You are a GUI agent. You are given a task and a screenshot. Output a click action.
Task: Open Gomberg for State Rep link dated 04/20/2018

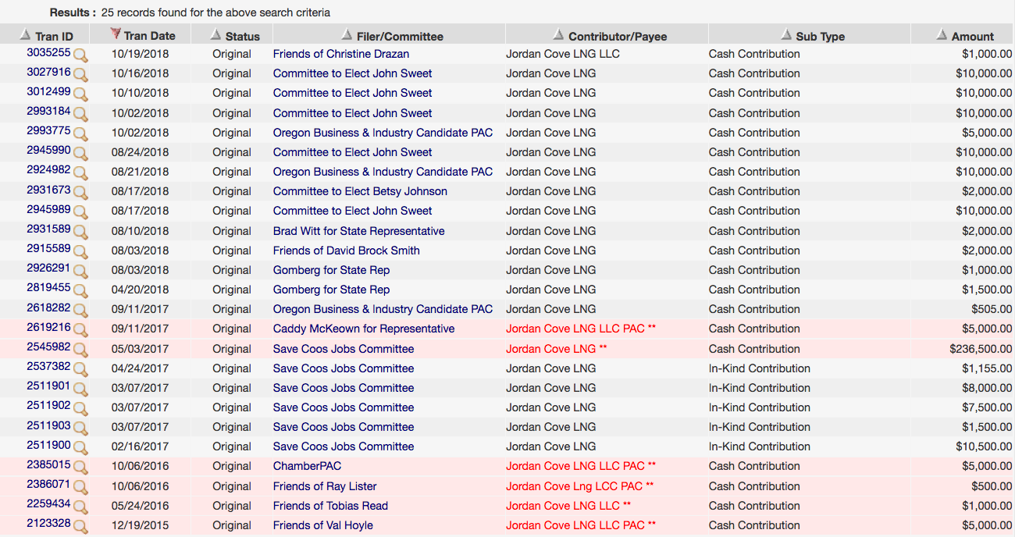coord(331,290)
